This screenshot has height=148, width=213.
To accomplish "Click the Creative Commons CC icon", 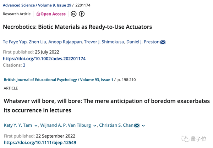I will point(73,14).
